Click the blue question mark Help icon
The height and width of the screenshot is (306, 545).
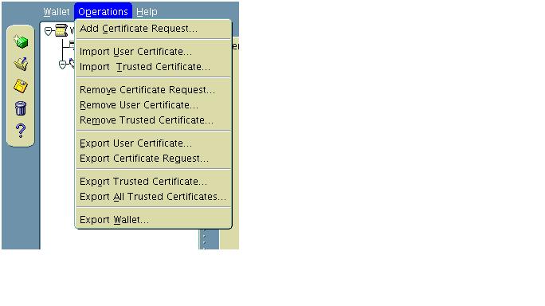pyautogui.click(x=21, y=131)
